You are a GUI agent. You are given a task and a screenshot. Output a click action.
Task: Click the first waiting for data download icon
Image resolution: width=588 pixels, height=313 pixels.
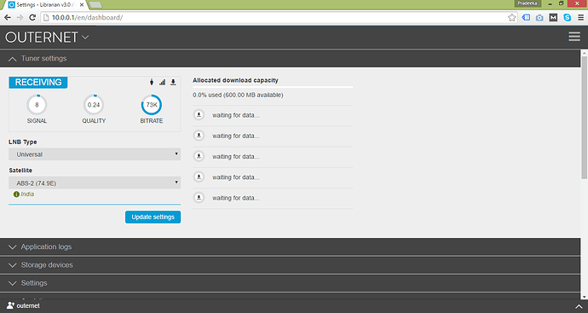tap(199, 115)
